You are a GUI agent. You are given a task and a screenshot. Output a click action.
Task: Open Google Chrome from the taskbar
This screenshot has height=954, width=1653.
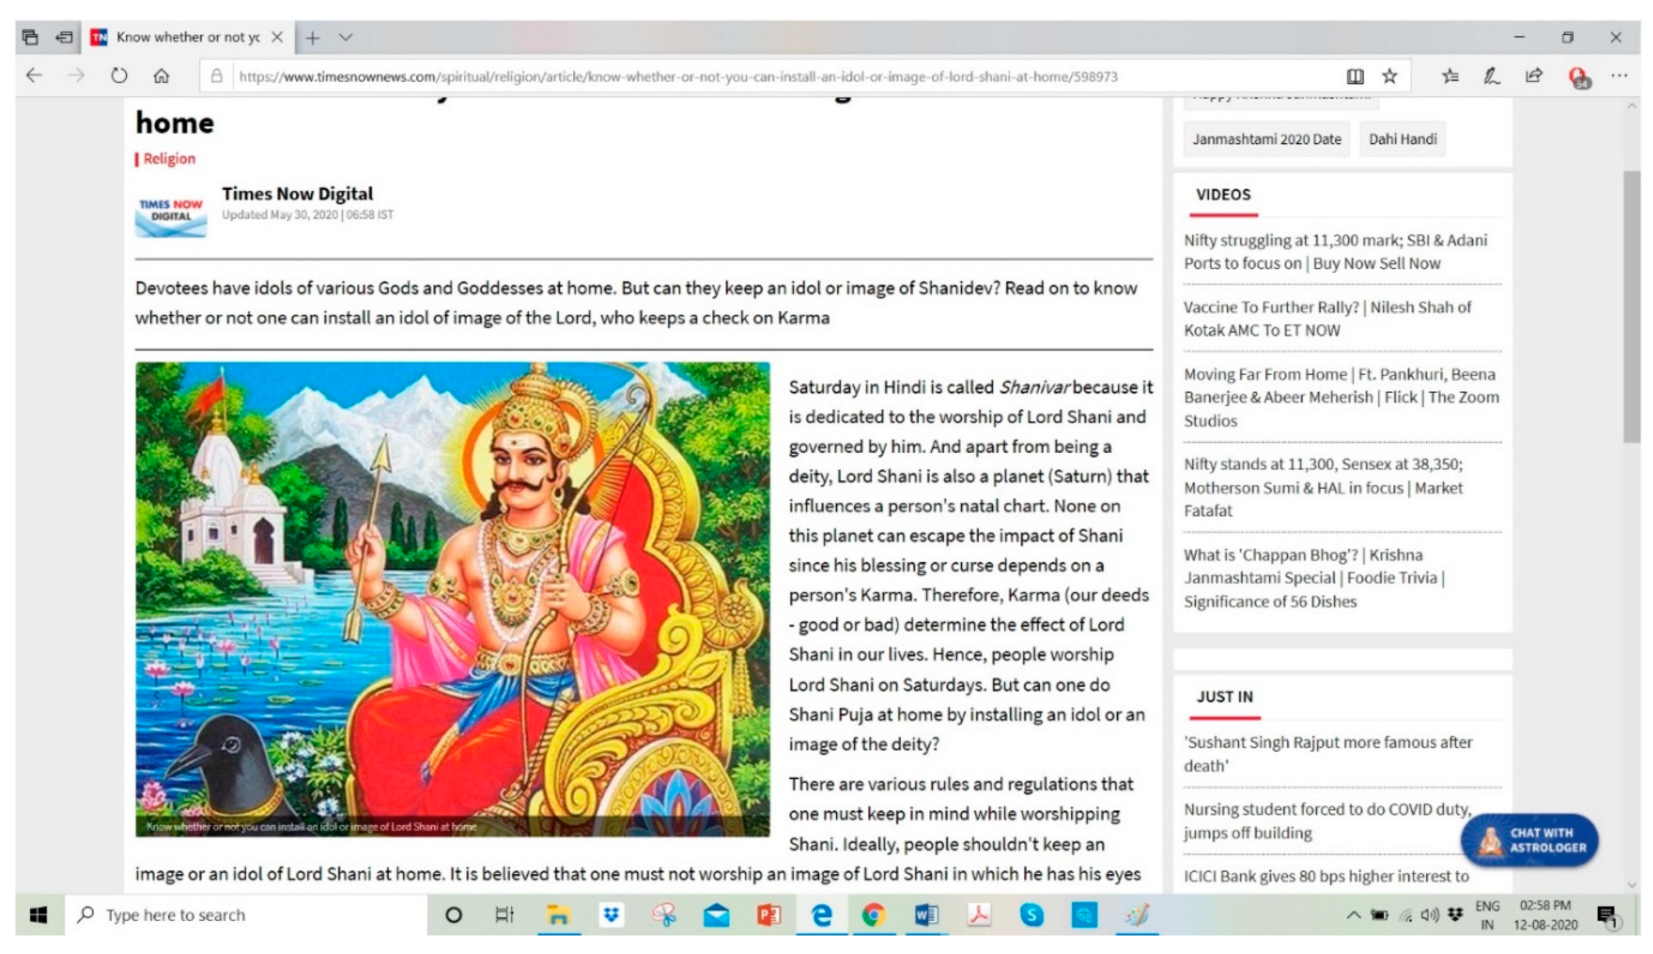(x=874, y=915)
